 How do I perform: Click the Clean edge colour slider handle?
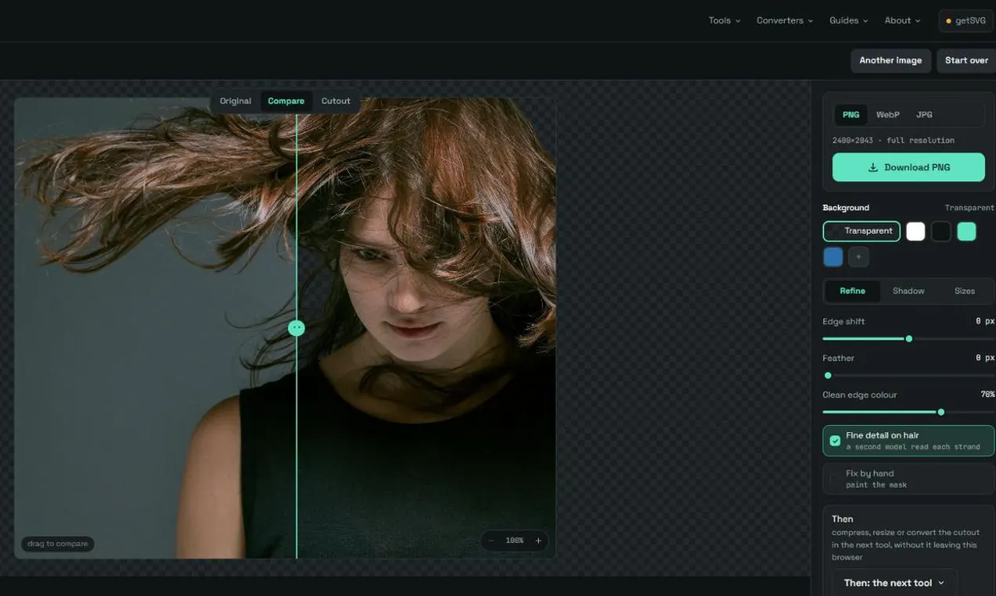(x=941, y=412)
